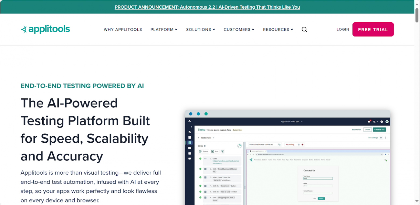
Task: Click the Electronics category in sandbox nav
Action: pos(317,160)
